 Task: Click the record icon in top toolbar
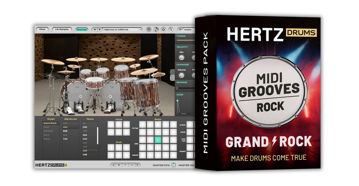[149, 29]
